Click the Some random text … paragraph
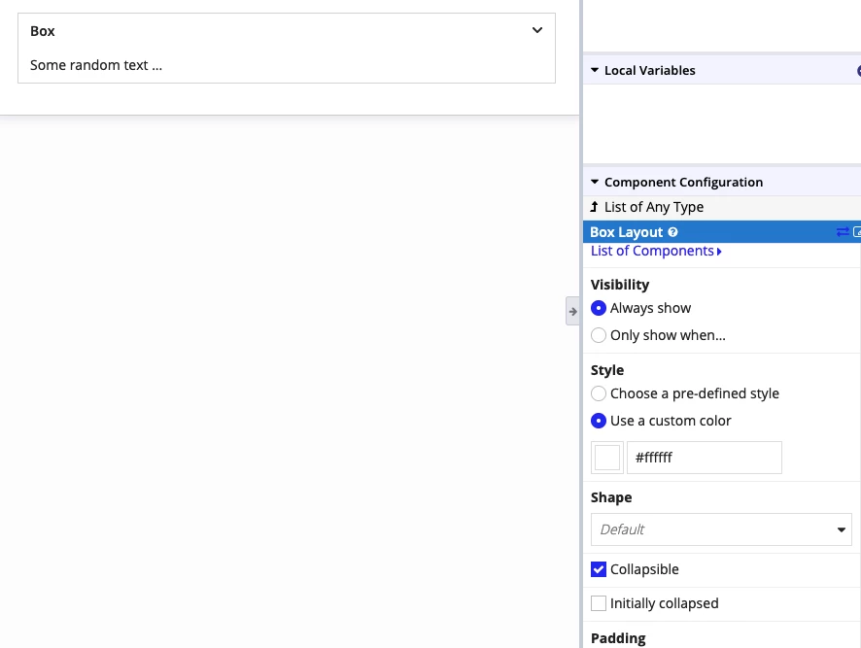This screenshot has width=861, height=648. coord(96,65)
